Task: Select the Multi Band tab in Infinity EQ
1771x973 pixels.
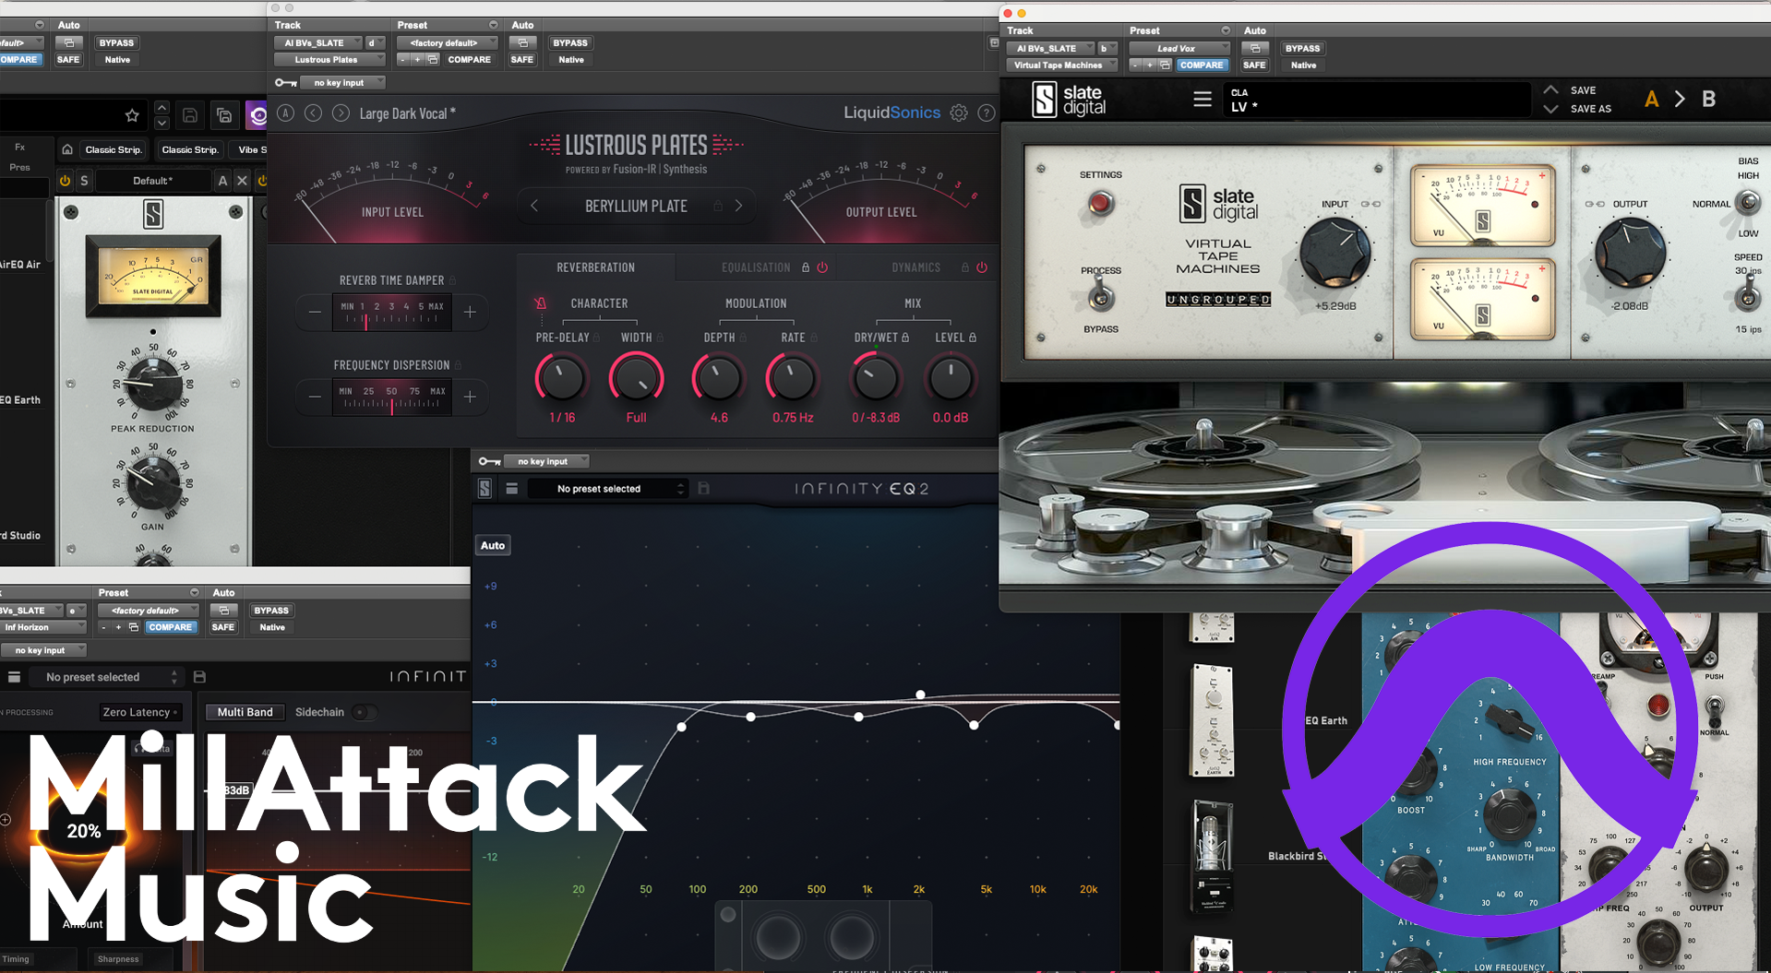Action: point(244,711)
